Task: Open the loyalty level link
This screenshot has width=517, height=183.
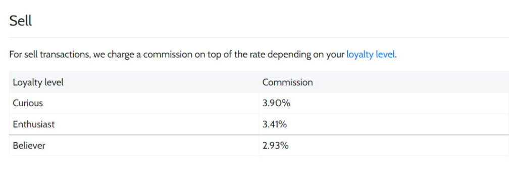Action: pyautogui.click(x=370, y=55)
